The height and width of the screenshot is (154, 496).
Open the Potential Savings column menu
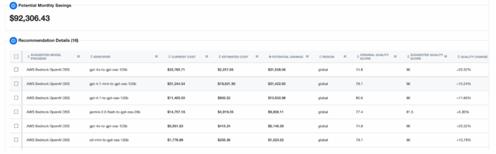[307, 57]
